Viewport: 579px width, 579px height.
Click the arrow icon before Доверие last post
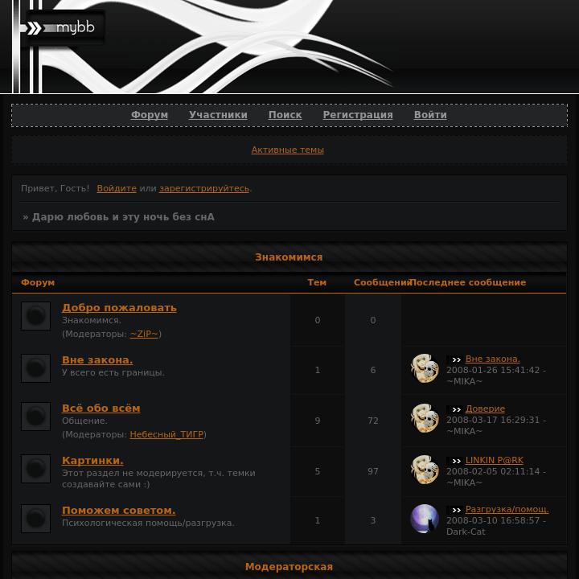457,409
